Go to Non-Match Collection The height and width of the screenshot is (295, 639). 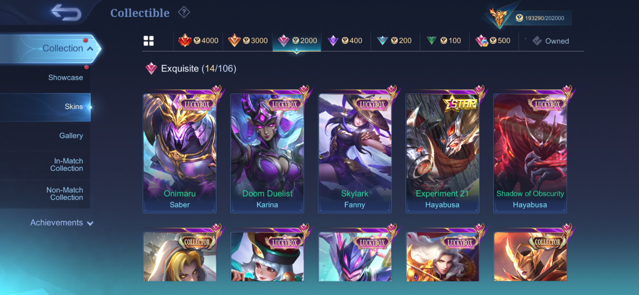[x=65, y=194]
